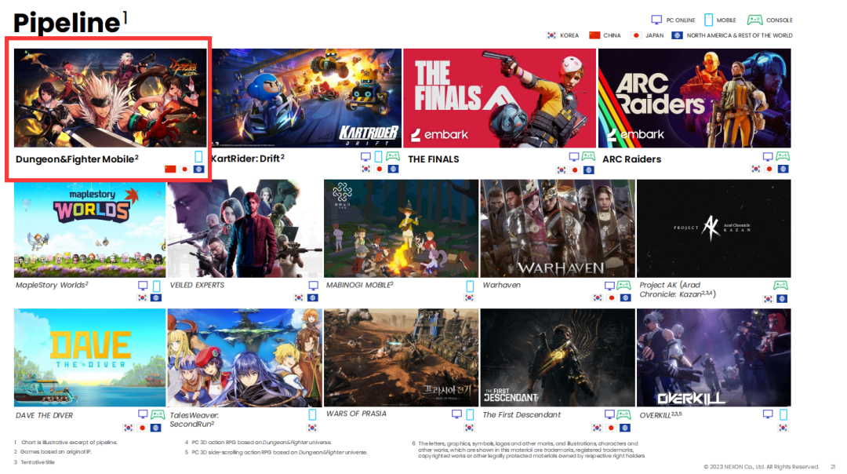This screenshot has height=474, width=847.
Task: Click the 'Dungeon&Fighter Mobile' title text
Action: coord(77,159)
